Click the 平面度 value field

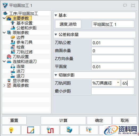coord(113,67)
